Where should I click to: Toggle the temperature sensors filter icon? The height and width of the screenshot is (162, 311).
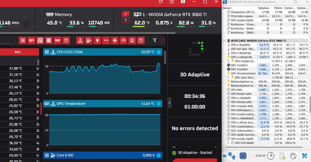tap(80, 40)
